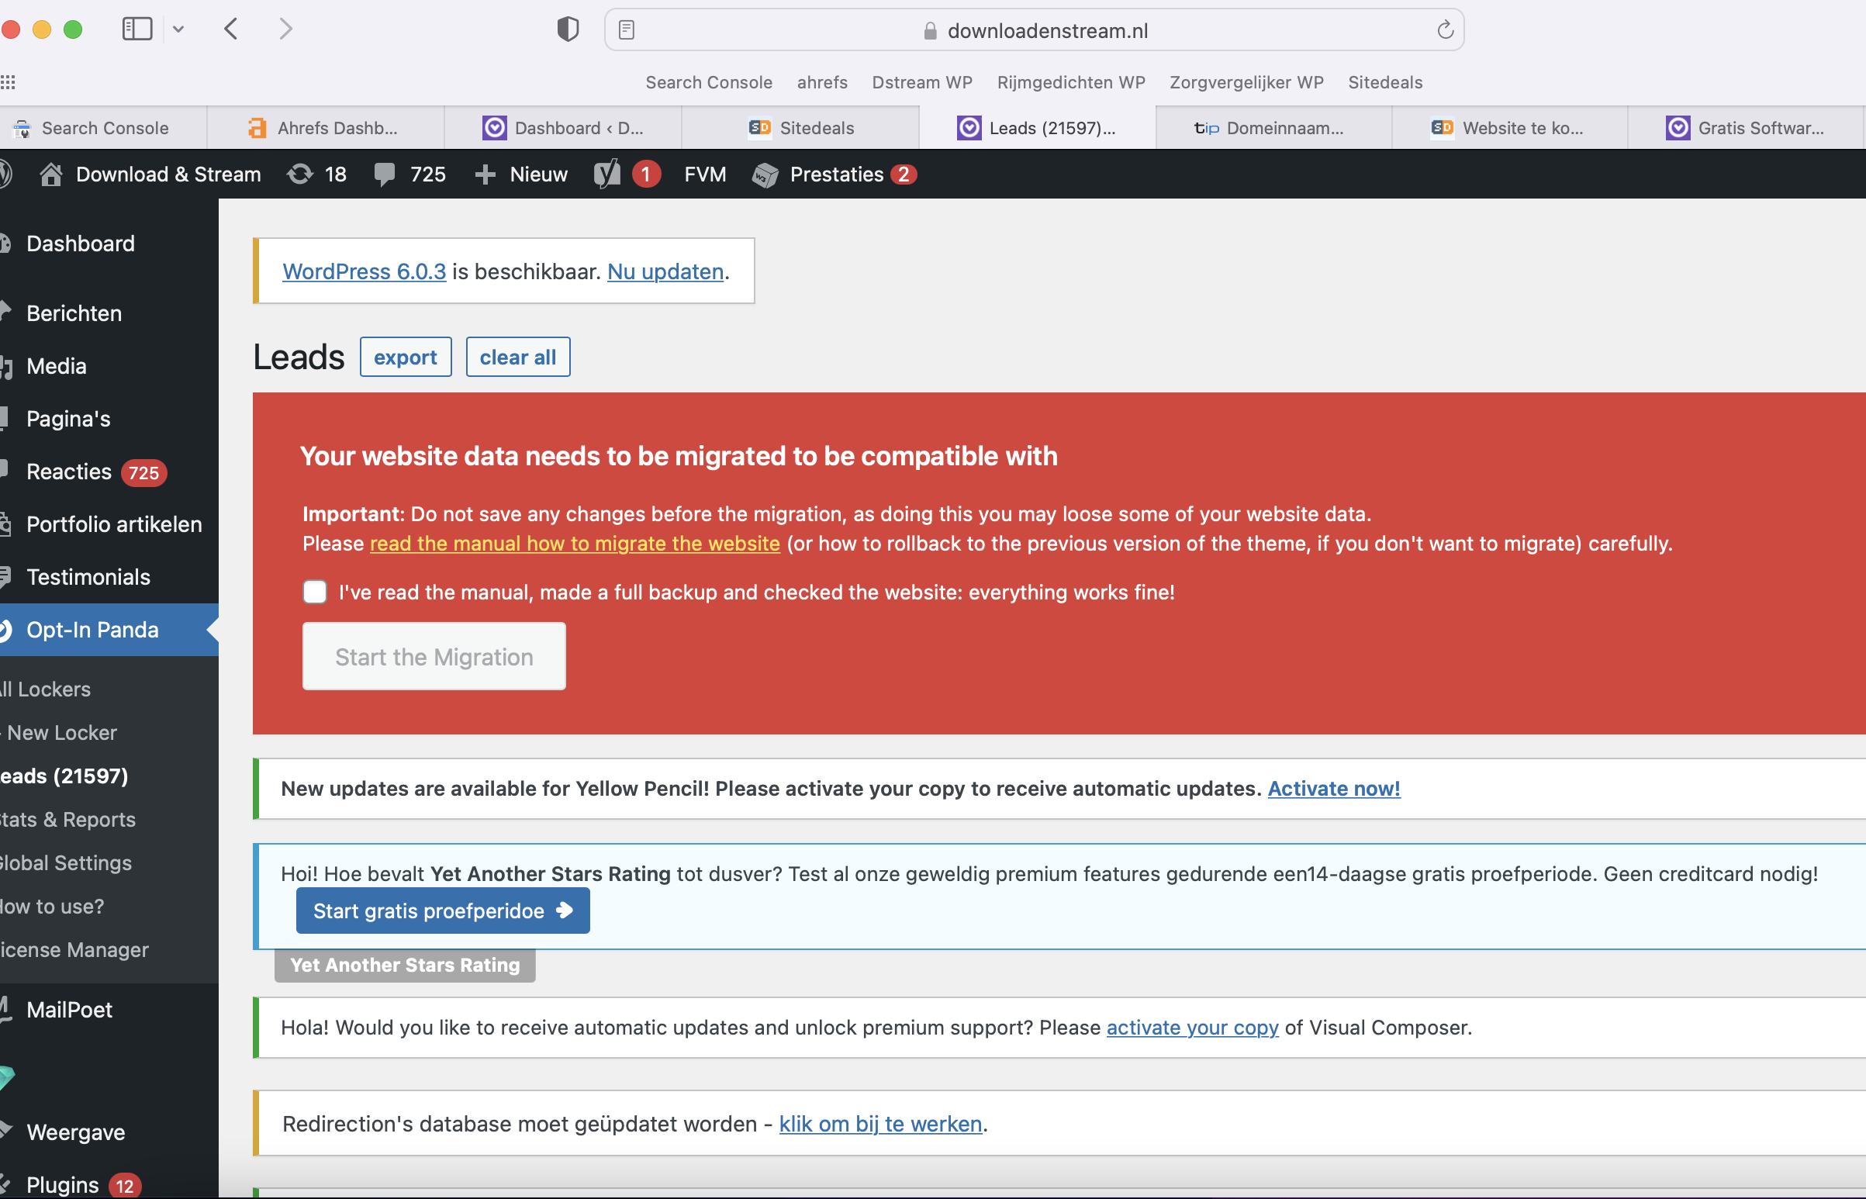The width and height of the screenshot is (1866, 1199).
Task: Open the Sitedeals bookmark
Action: [x=1385, y=82]
